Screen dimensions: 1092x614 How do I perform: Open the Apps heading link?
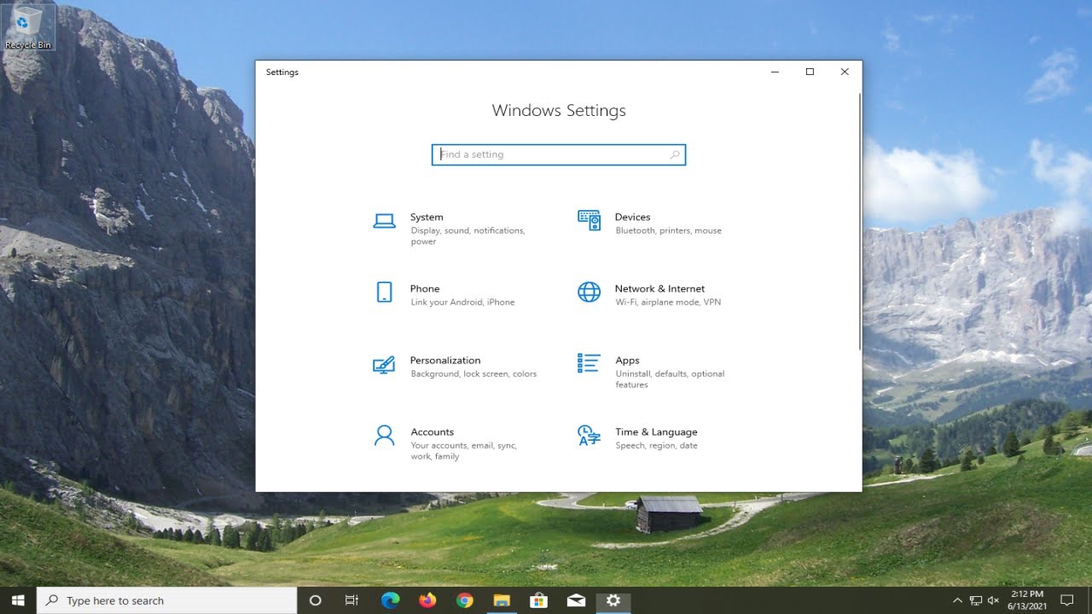pyautogui.click(x=627, y=361)
